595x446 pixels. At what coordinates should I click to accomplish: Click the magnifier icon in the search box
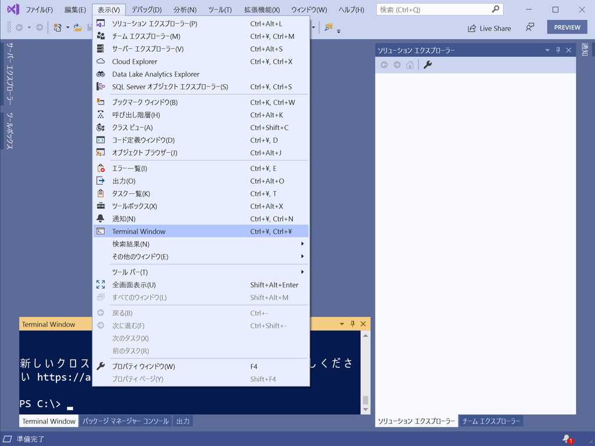[496, 9]
